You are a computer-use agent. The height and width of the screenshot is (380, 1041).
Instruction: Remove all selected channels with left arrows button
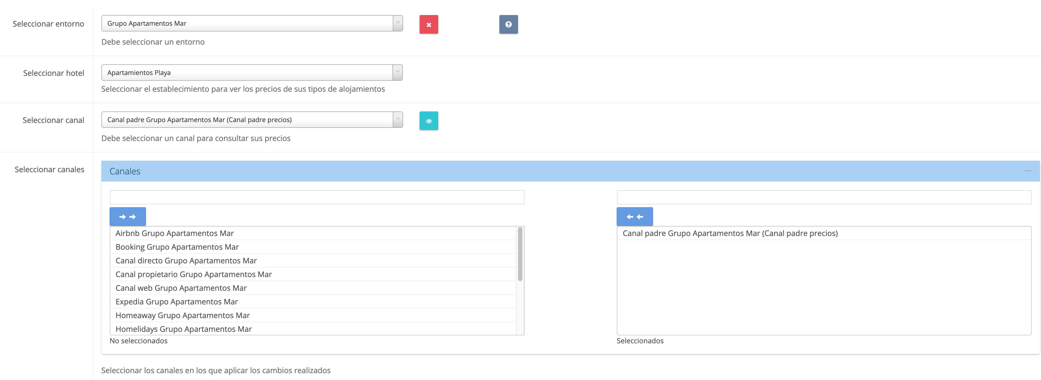634,217
